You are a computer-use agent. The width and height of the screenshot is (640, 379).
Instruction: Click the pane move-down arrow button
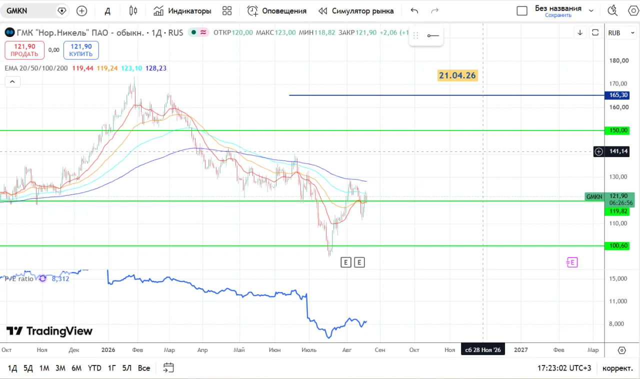580,32
